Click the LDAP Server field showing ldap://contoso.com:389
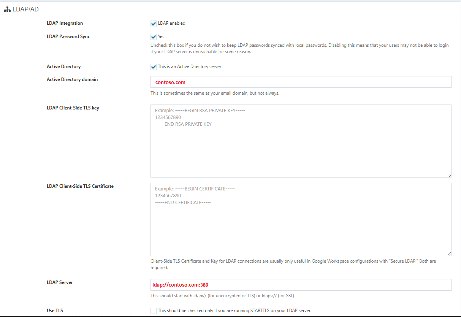 [300, 284]
